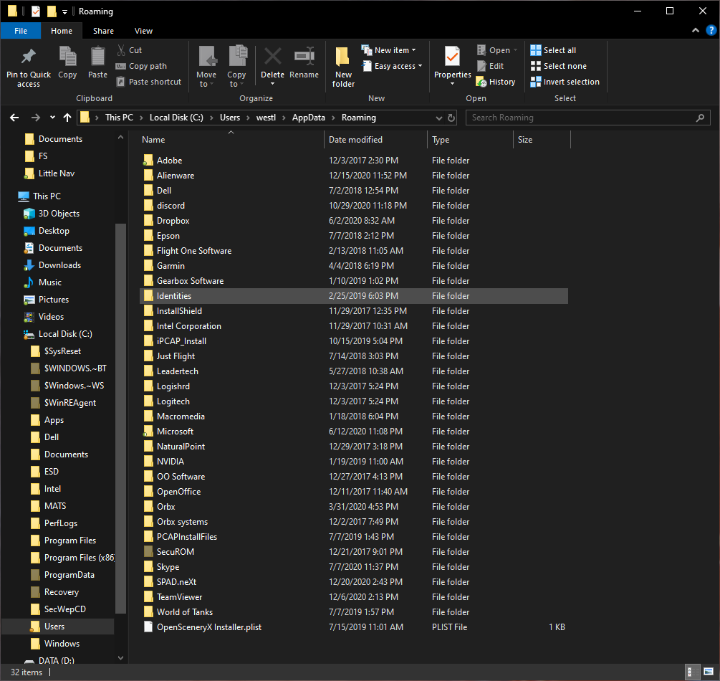Switch to details view using the status bar icon
Image resolution: width=720 pixels, height=681 pixels.
[x=693, y=672]
